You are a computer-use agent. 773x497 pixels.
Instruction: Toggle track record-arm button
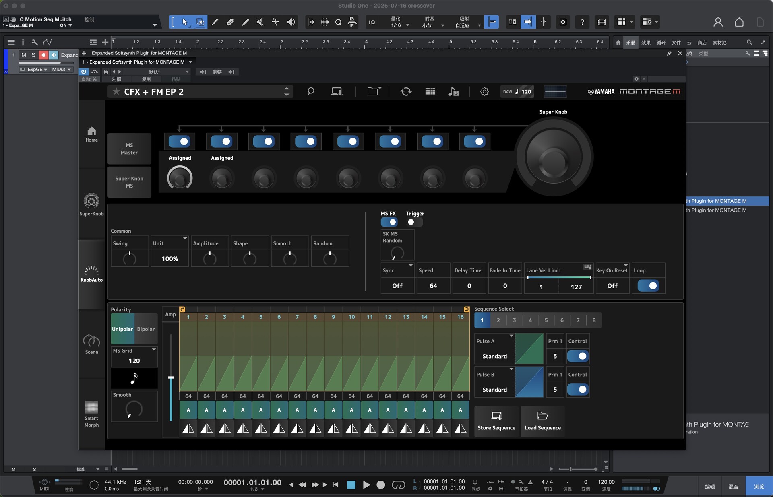[43, 55]
